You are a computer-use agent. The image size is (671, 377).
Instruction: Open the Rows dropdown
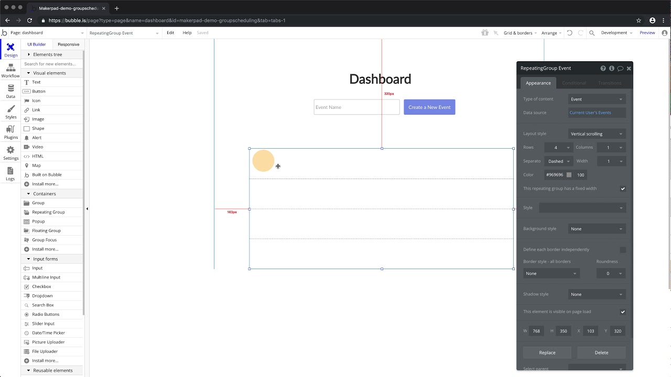(558, 148)
